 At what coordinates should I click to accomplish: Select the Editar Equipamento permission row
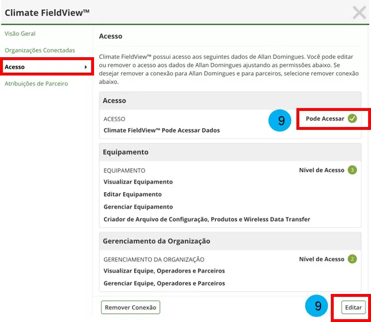coord(132,194)
